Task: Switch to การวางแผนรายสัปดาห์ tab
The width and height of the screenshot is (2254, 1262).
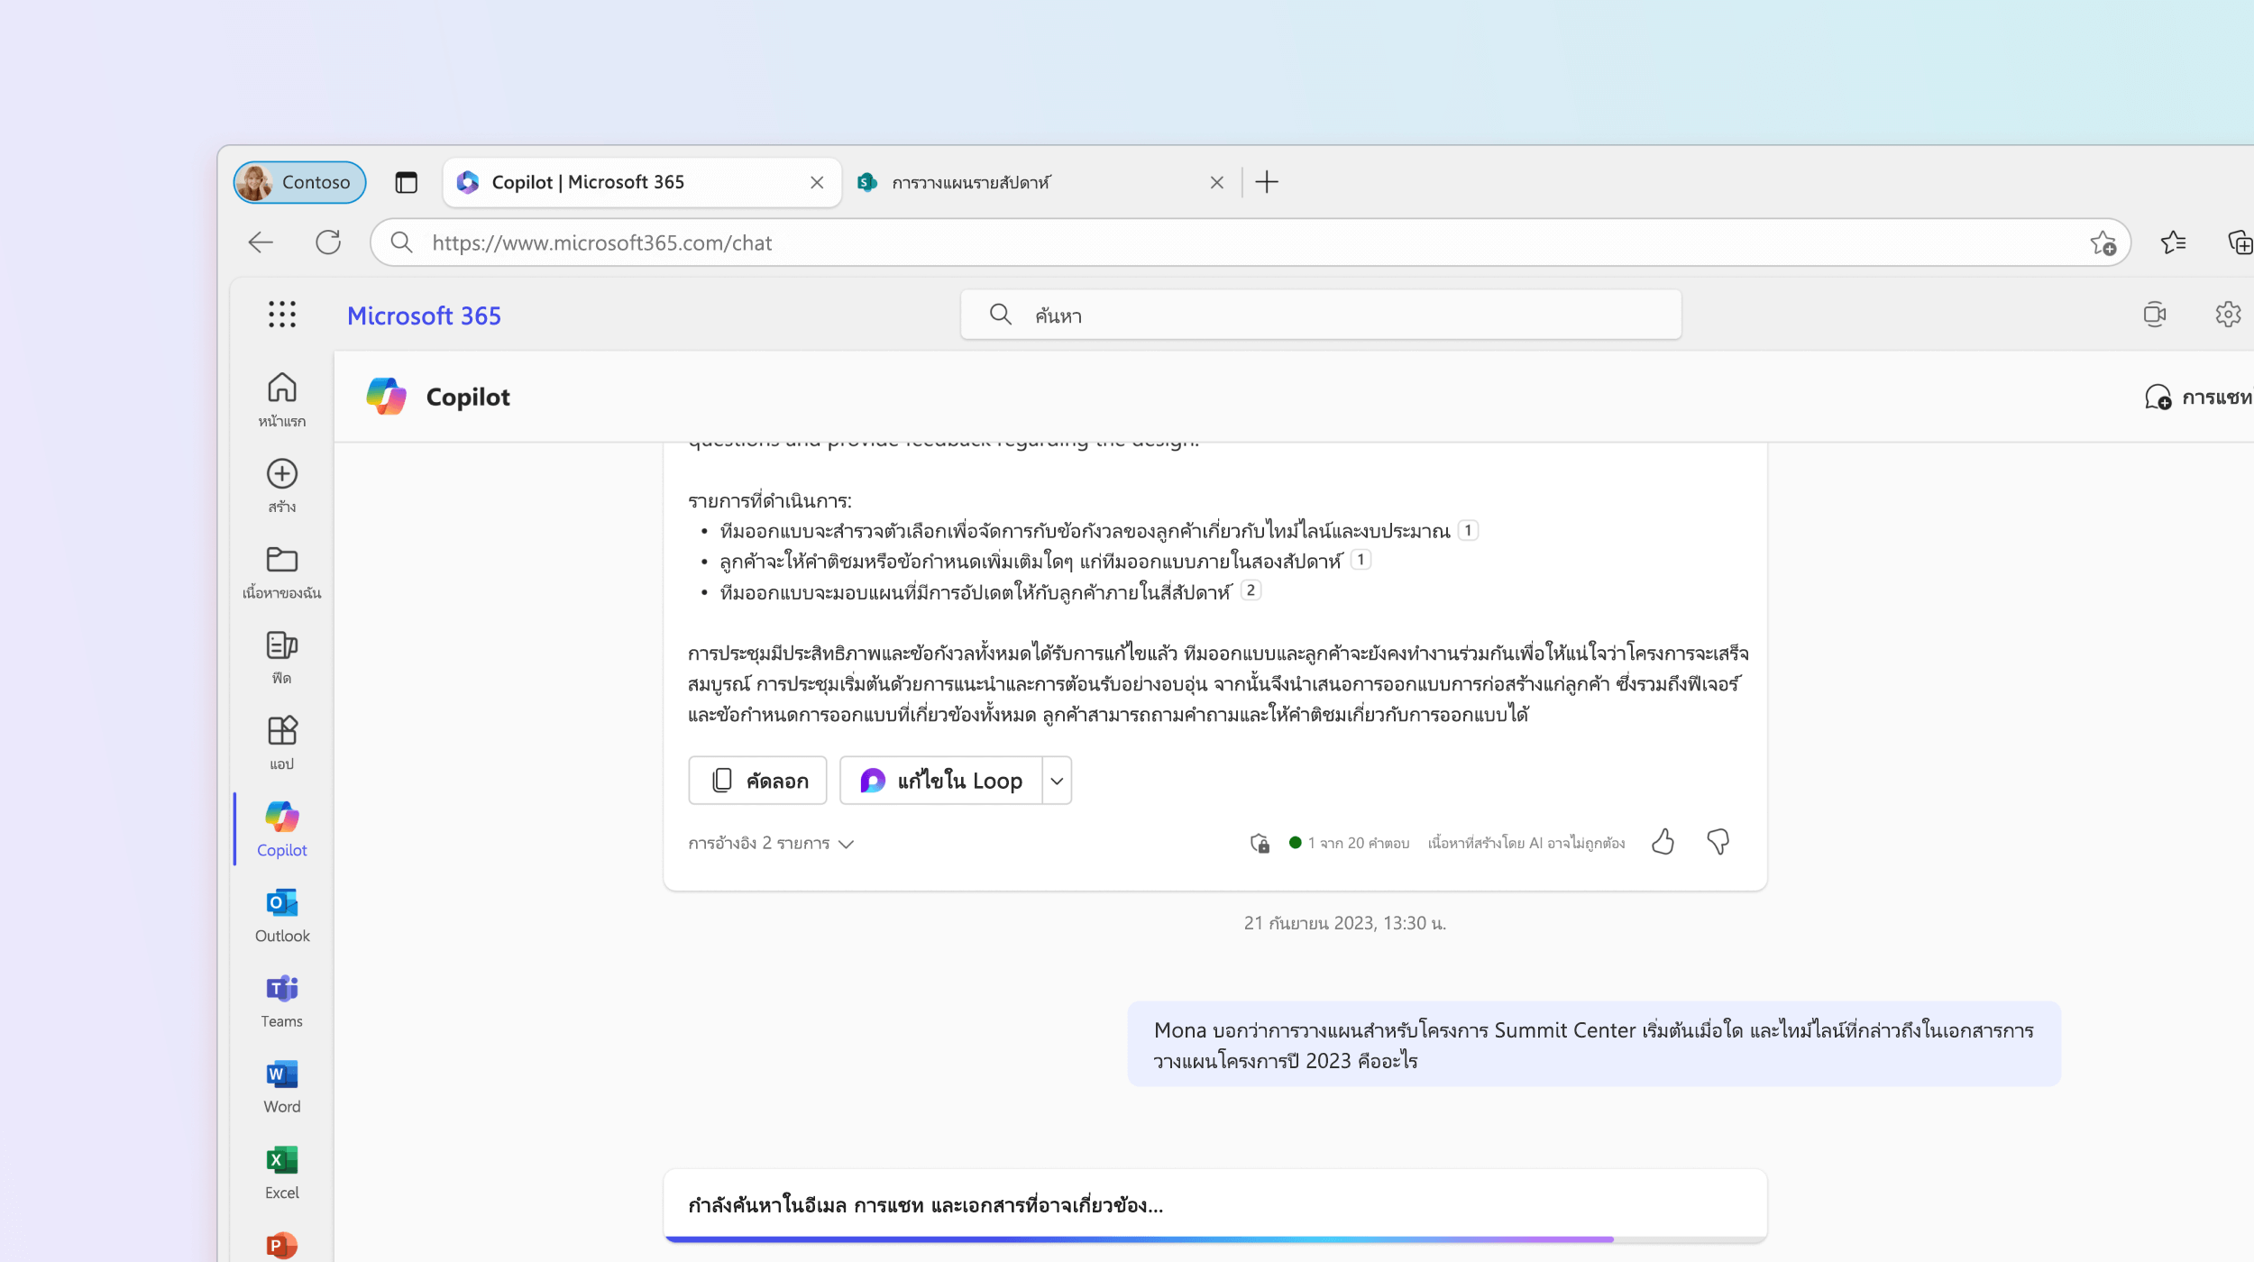Action: click(x=1041, y=182)
